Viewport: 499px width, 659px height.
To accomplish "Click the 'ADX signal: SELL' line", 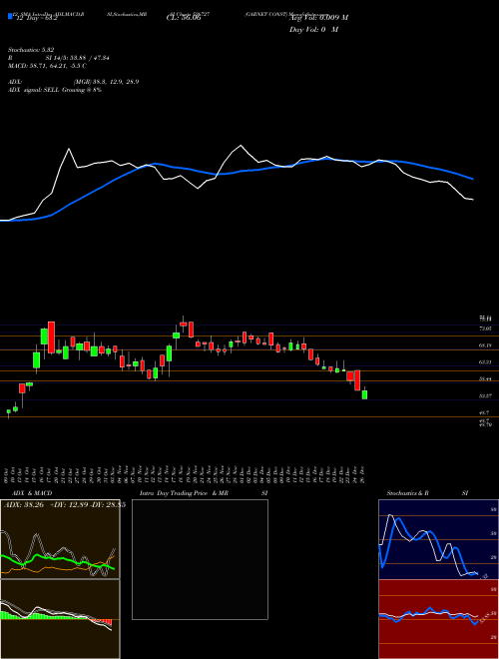I will [55, 90].
